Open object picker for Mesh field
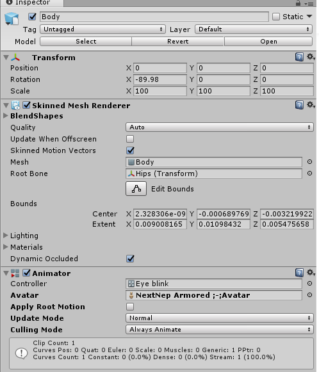319x372 pixels. point(309,162)
